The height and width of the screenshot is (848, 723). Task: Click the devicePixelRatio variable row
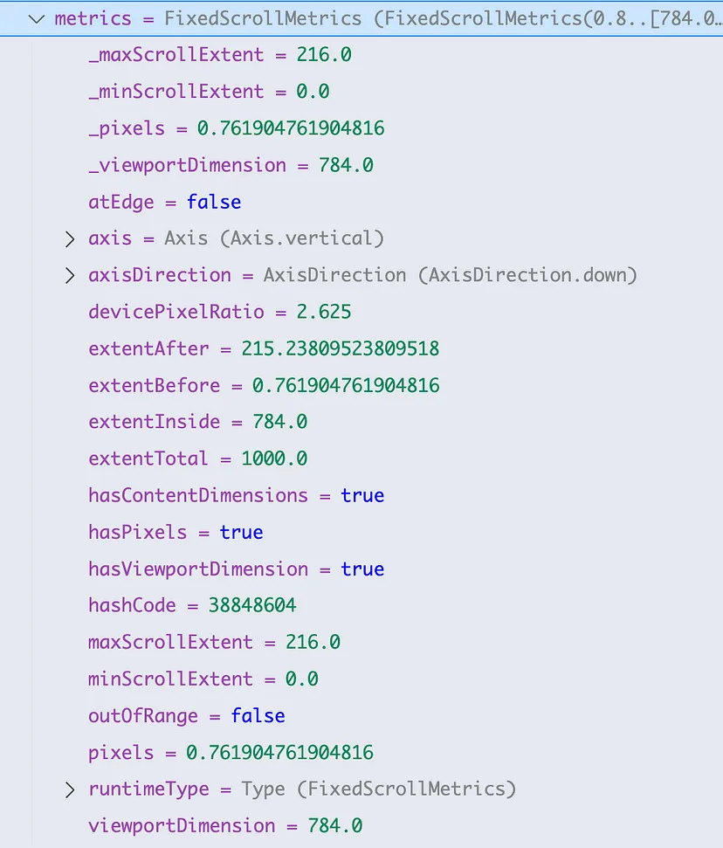[x=220, y=312]
